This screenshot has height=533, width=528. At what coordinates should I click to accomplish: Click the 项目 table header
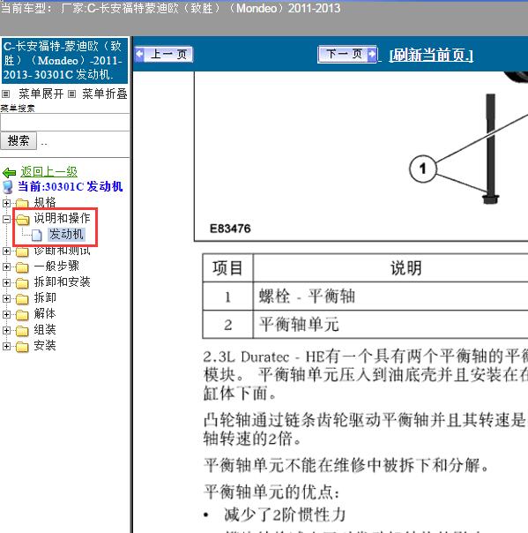227,268
